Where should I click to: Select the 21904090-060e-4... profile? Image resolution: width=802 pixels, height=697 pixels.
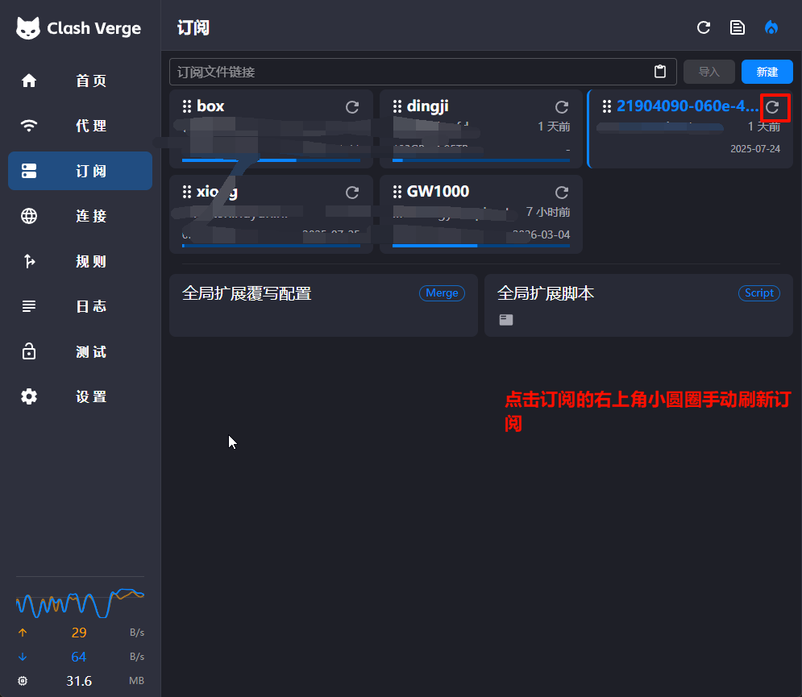click(x=691, y=129)
